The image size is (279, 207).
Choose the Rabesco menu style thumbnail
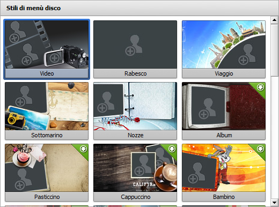click(x=135, y=45)
